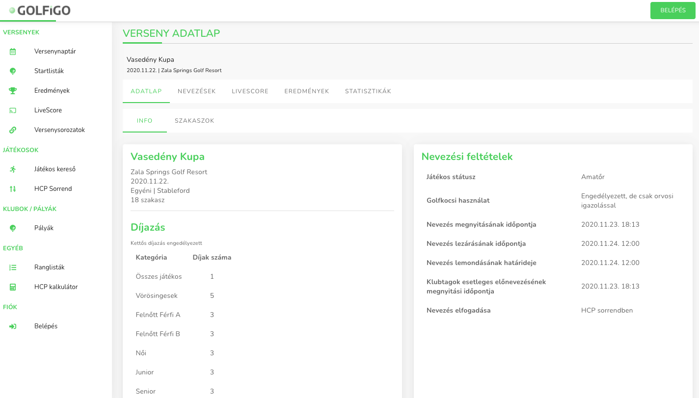Viewport: 699px width, 398px height.
Task: Open HCP Sorrend page
Action: coord(53,189)
